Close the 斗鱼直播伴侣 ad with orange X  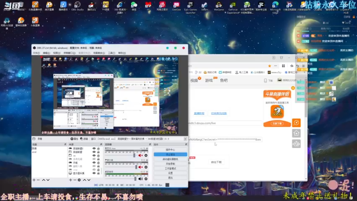click(293, 88)
